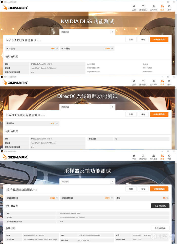Open Stress test icon in NVIDIA DLSS window
Viewport: 177px width, 244px height.
coord(153,8)
